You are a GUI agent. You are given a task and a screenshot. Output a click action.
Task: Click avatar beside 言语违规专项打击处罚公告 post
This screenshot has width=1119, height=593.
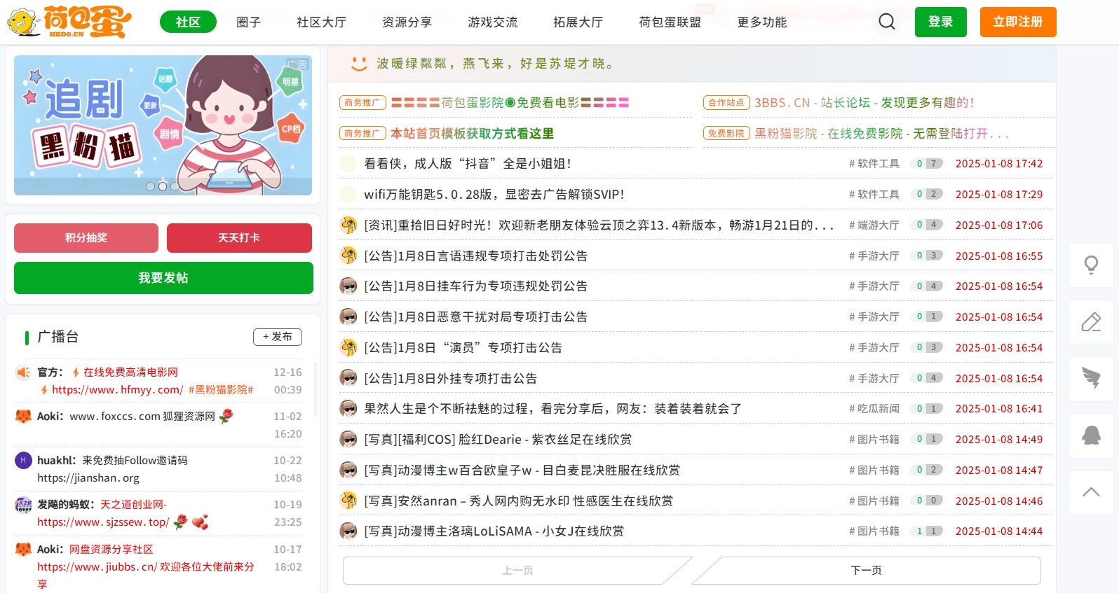coord(348,256)
